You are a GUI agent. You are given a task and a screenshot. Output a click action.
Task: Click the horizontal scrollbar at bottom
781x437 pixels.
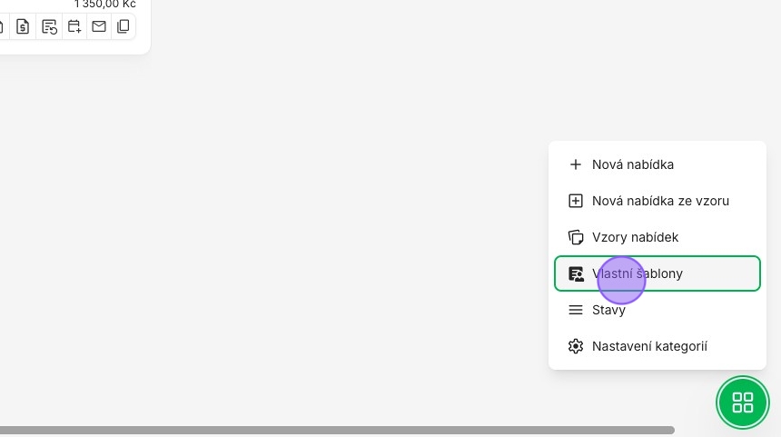pyautogui.click(x=337, y=430)
